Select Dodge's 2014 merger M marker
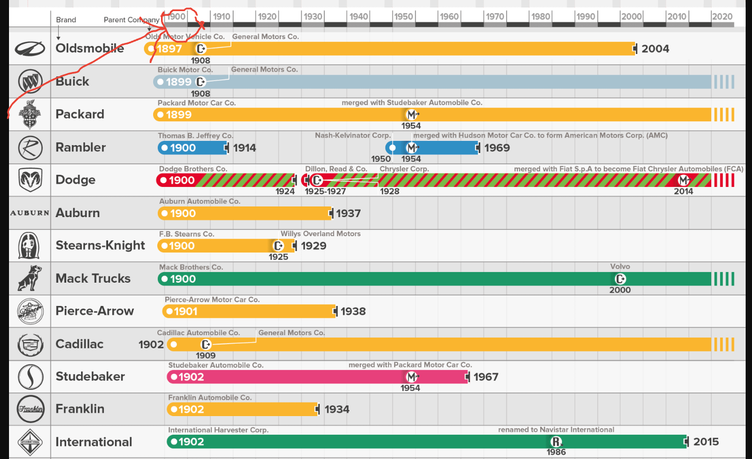Viewport: 752px width, 459px height. tap(684, 181)
